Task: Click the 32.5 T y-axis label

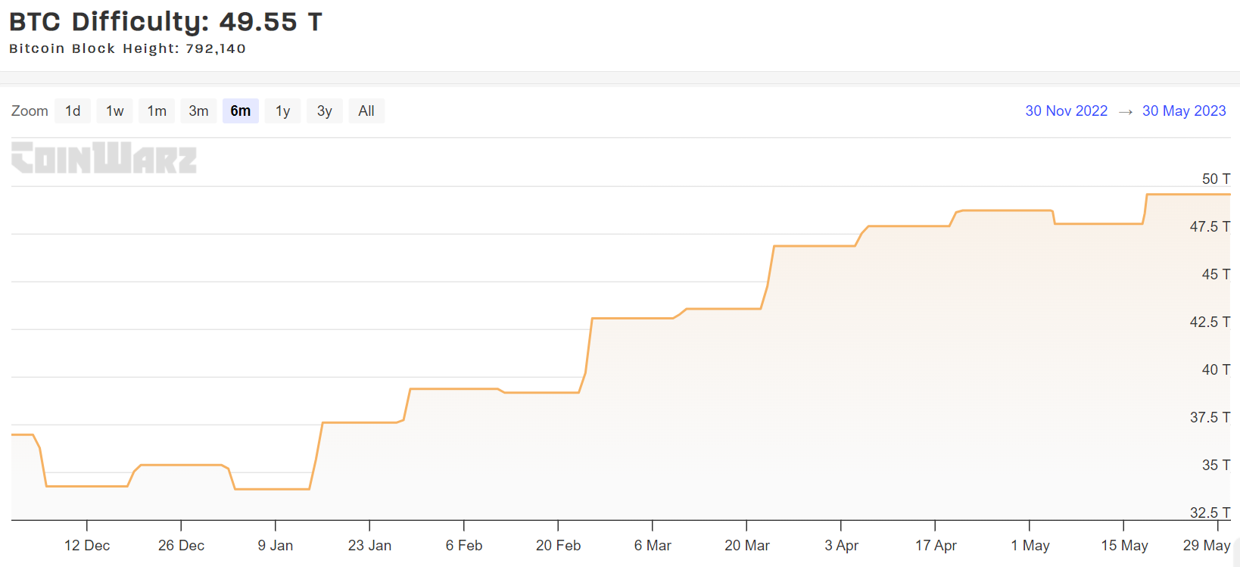Action: tap(1210, 512)
